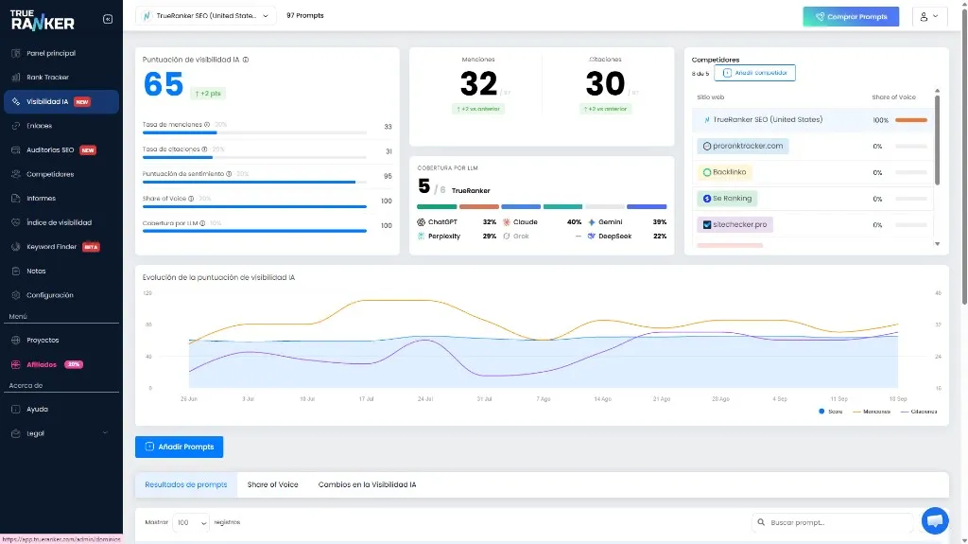
Task: Switch to Cambios en la Visibilidad IA tab
Action: 367,484
